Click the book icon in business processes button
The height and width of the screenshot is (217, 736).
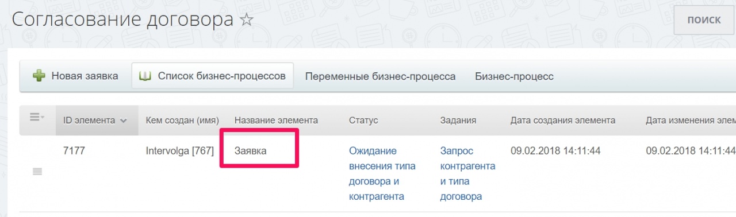point(145,76)
